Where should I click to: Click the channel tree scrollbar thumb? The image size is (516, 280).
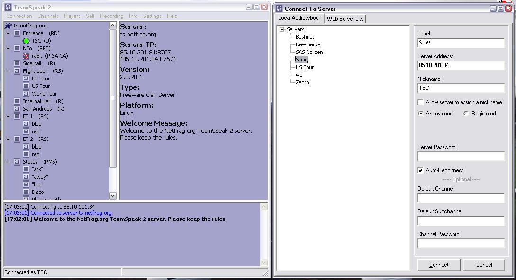point(113,98)
